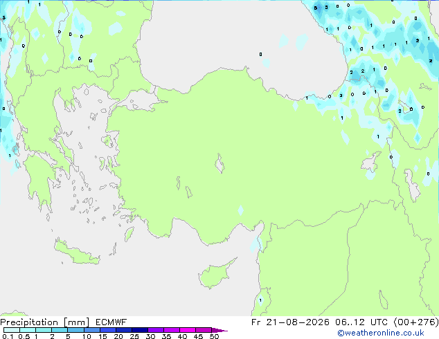Viewport: 439px width, 339px height.
Task: Click the Fr 21-08-2026 date text
Action: (x=290, y=322)
